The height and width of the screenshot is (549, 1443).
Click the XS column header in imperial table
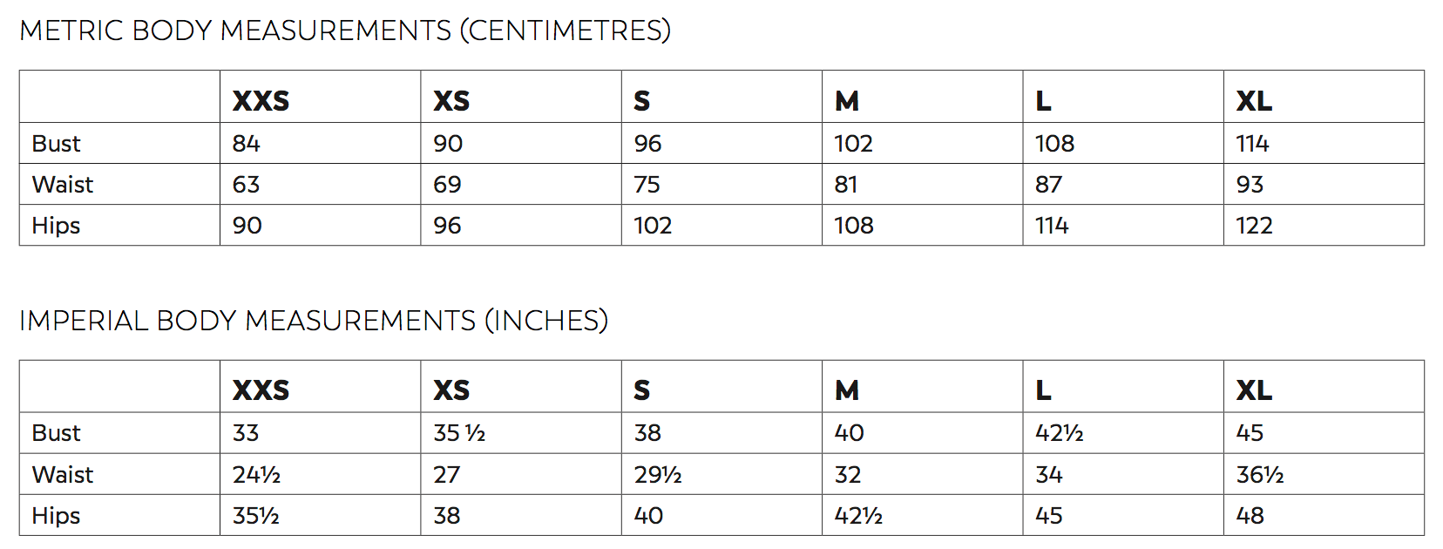[451, 390]
